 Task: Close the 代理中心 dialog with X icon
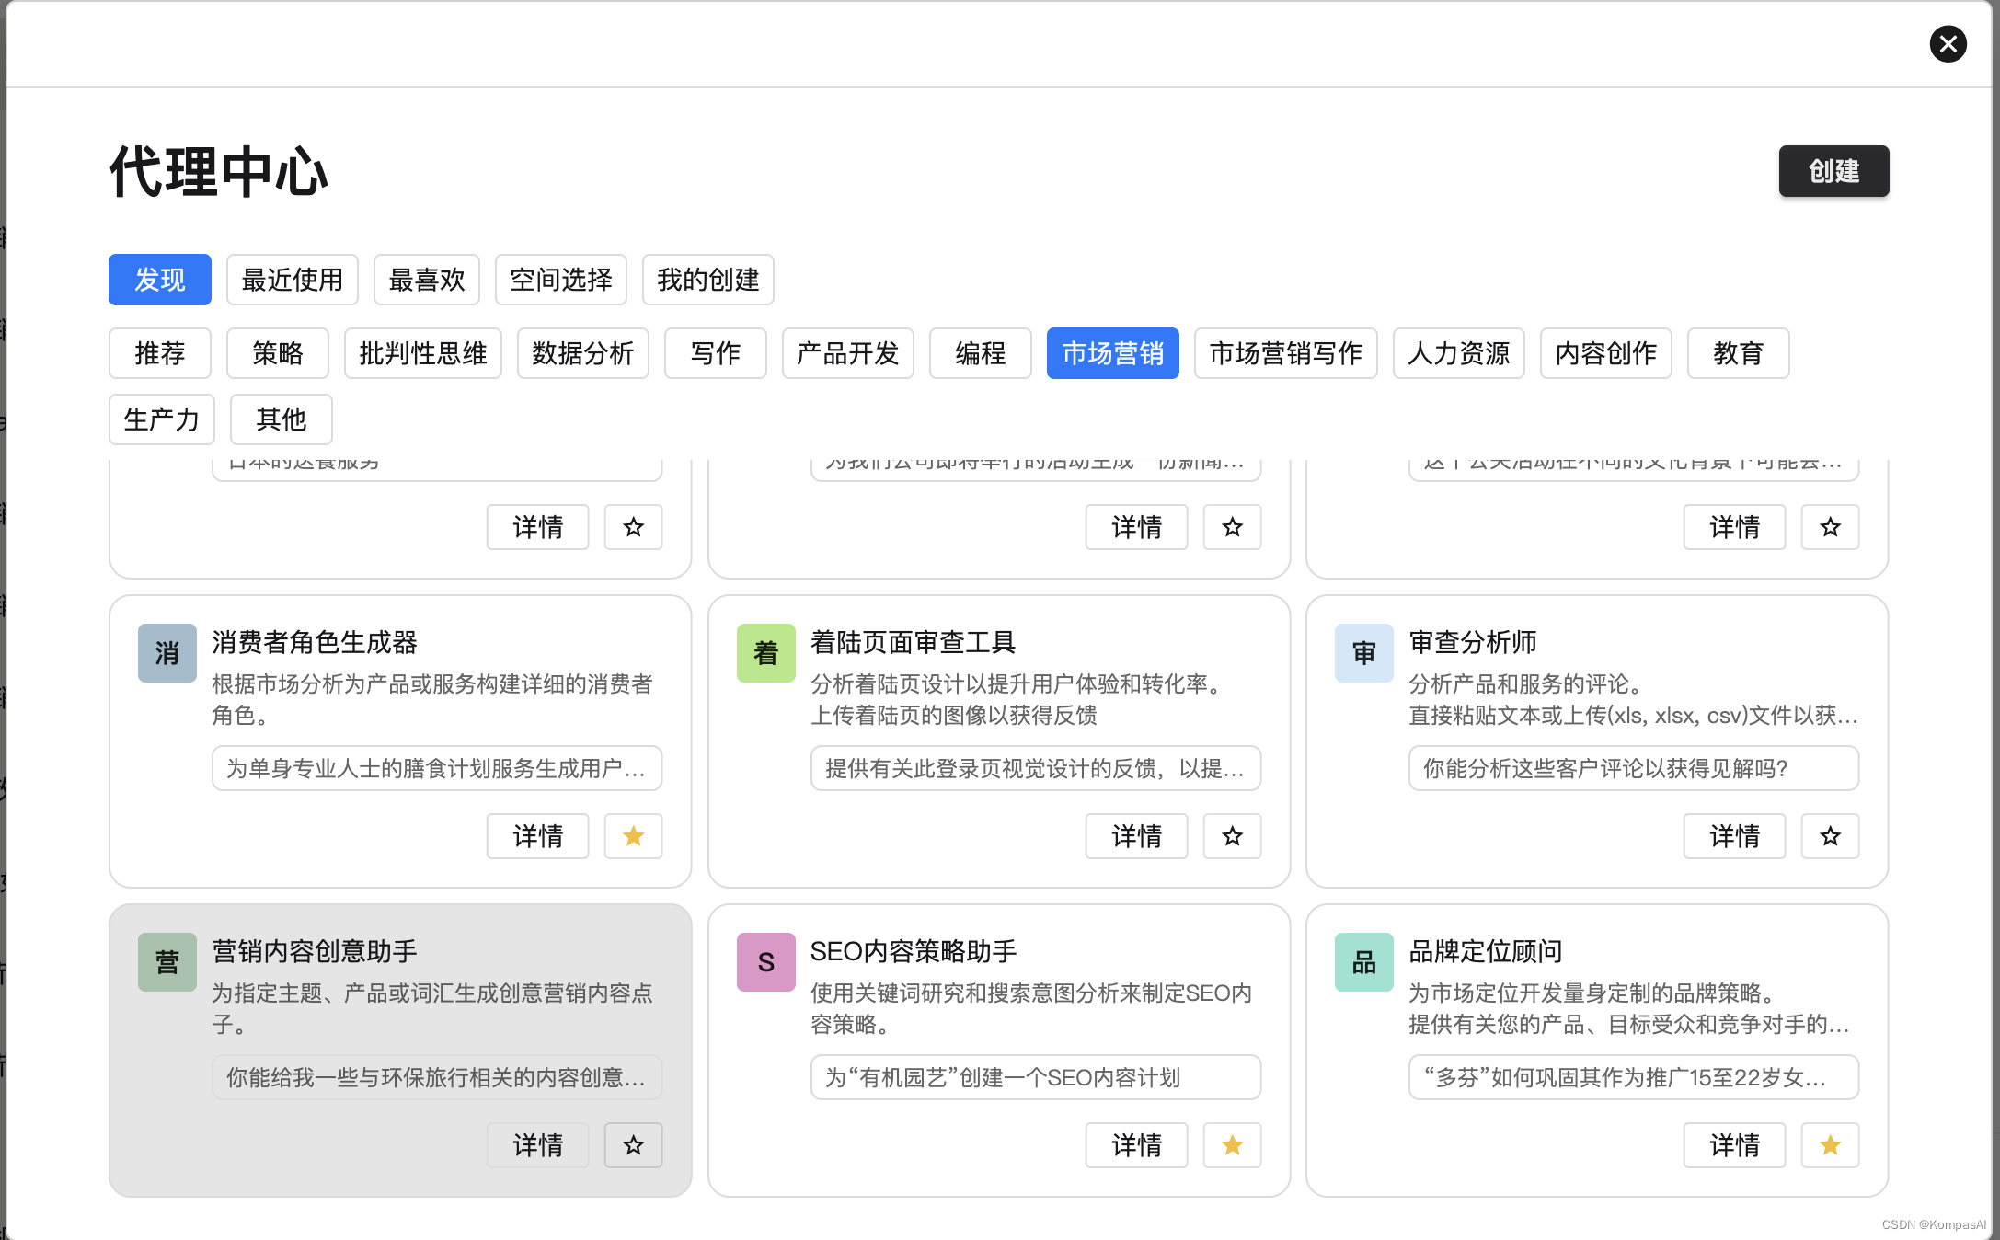(1948, 44)
